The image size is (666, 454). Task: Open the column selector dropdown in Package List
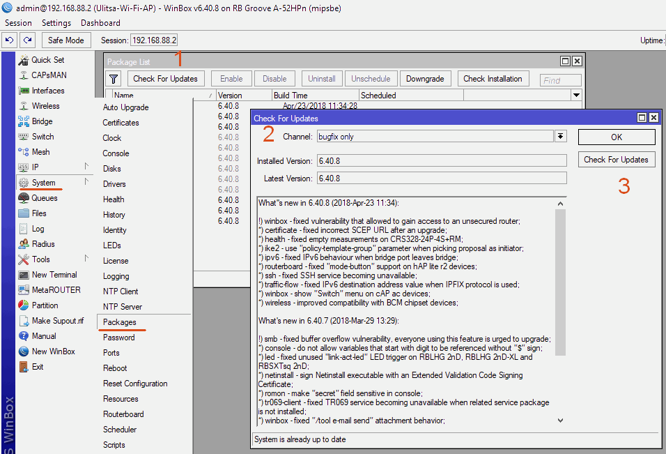[576, 95]
